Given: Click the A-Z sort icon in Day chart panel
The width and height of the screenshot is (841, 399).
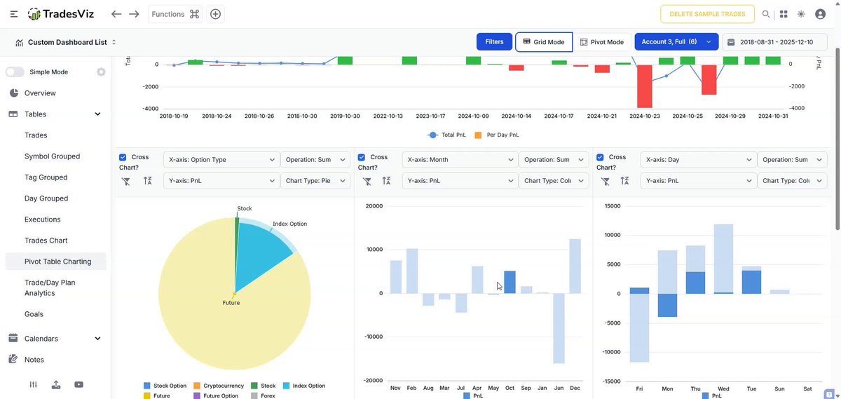Looking at the screenshot, I should click(x=624, y=181).
